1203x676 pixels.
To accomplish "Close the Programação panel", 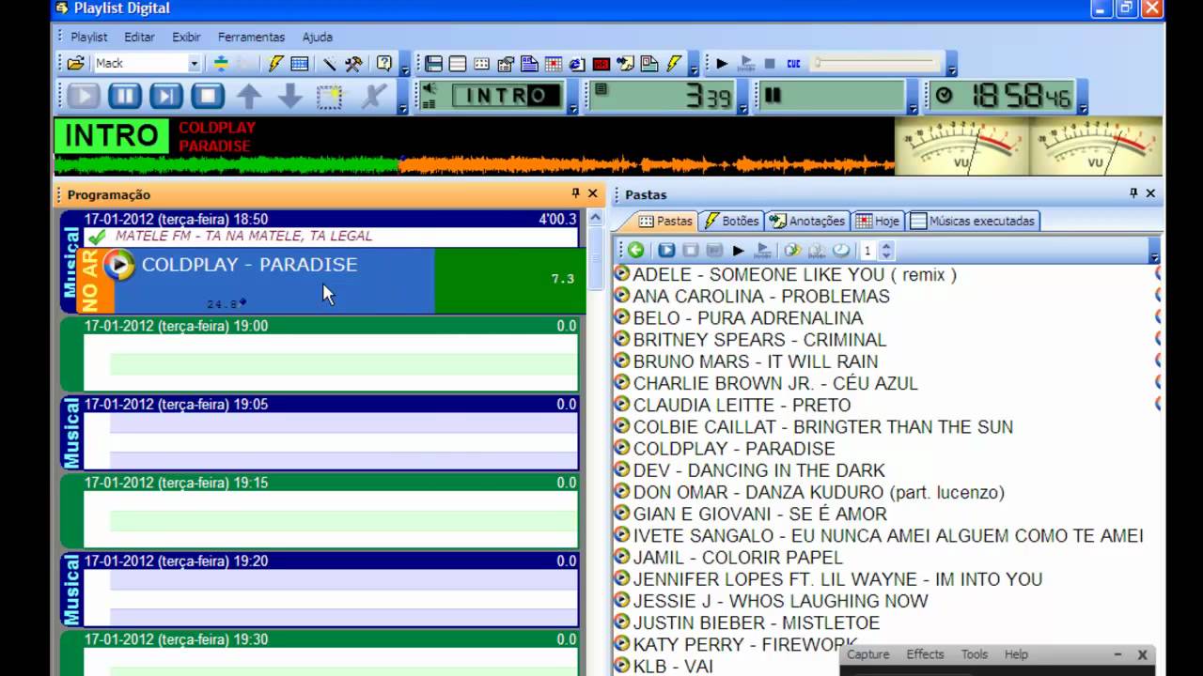I will point(592,193).
